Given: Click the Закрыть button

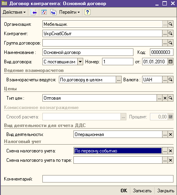Looking at the screenshot, I should pos(166,191).
